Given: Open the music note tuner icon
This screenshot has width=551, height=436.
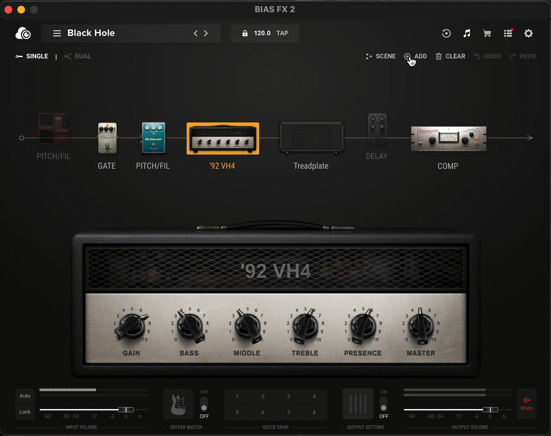Looking at the screenshot, I should pos(467,33).
